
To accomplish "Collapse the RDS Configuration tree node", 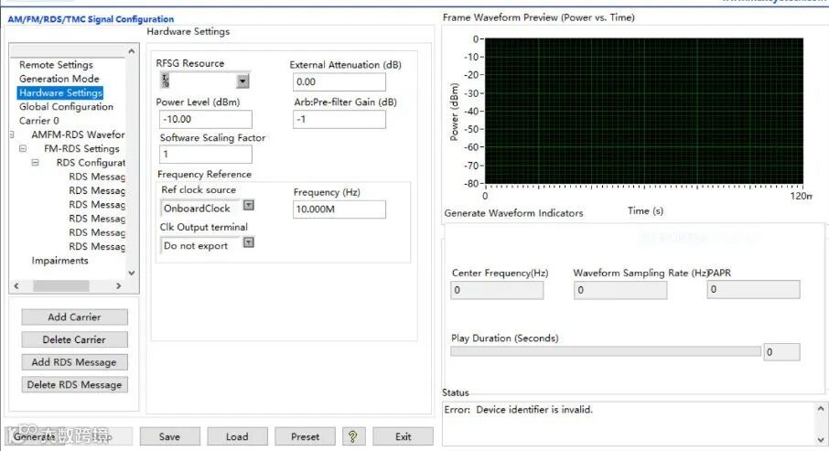I will point(35,162).
